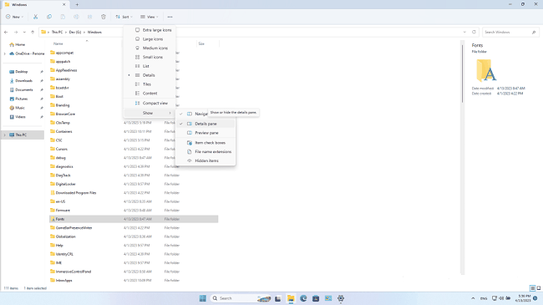Screen dimensions: 543x305
Task: Click the Delete trash icon in toolbar
Action: pos(104,17)
